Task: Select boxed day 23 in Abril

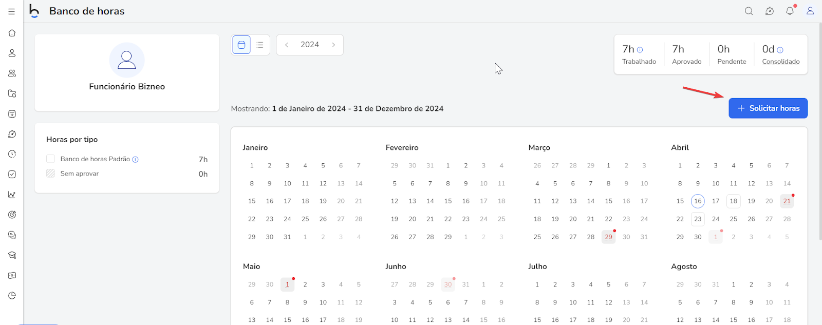Action: tap(698, 219)
